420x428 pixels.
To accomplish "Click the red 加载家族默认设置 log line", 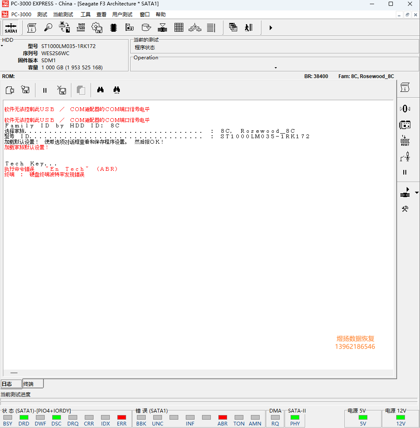I will 26,147.
